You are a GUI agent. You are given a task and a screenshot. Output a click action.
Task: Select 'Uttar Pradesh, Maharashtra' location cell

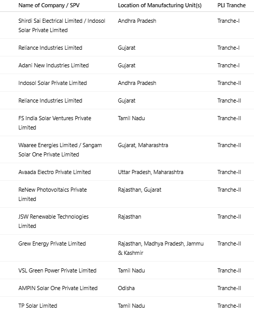pos(150,172)
